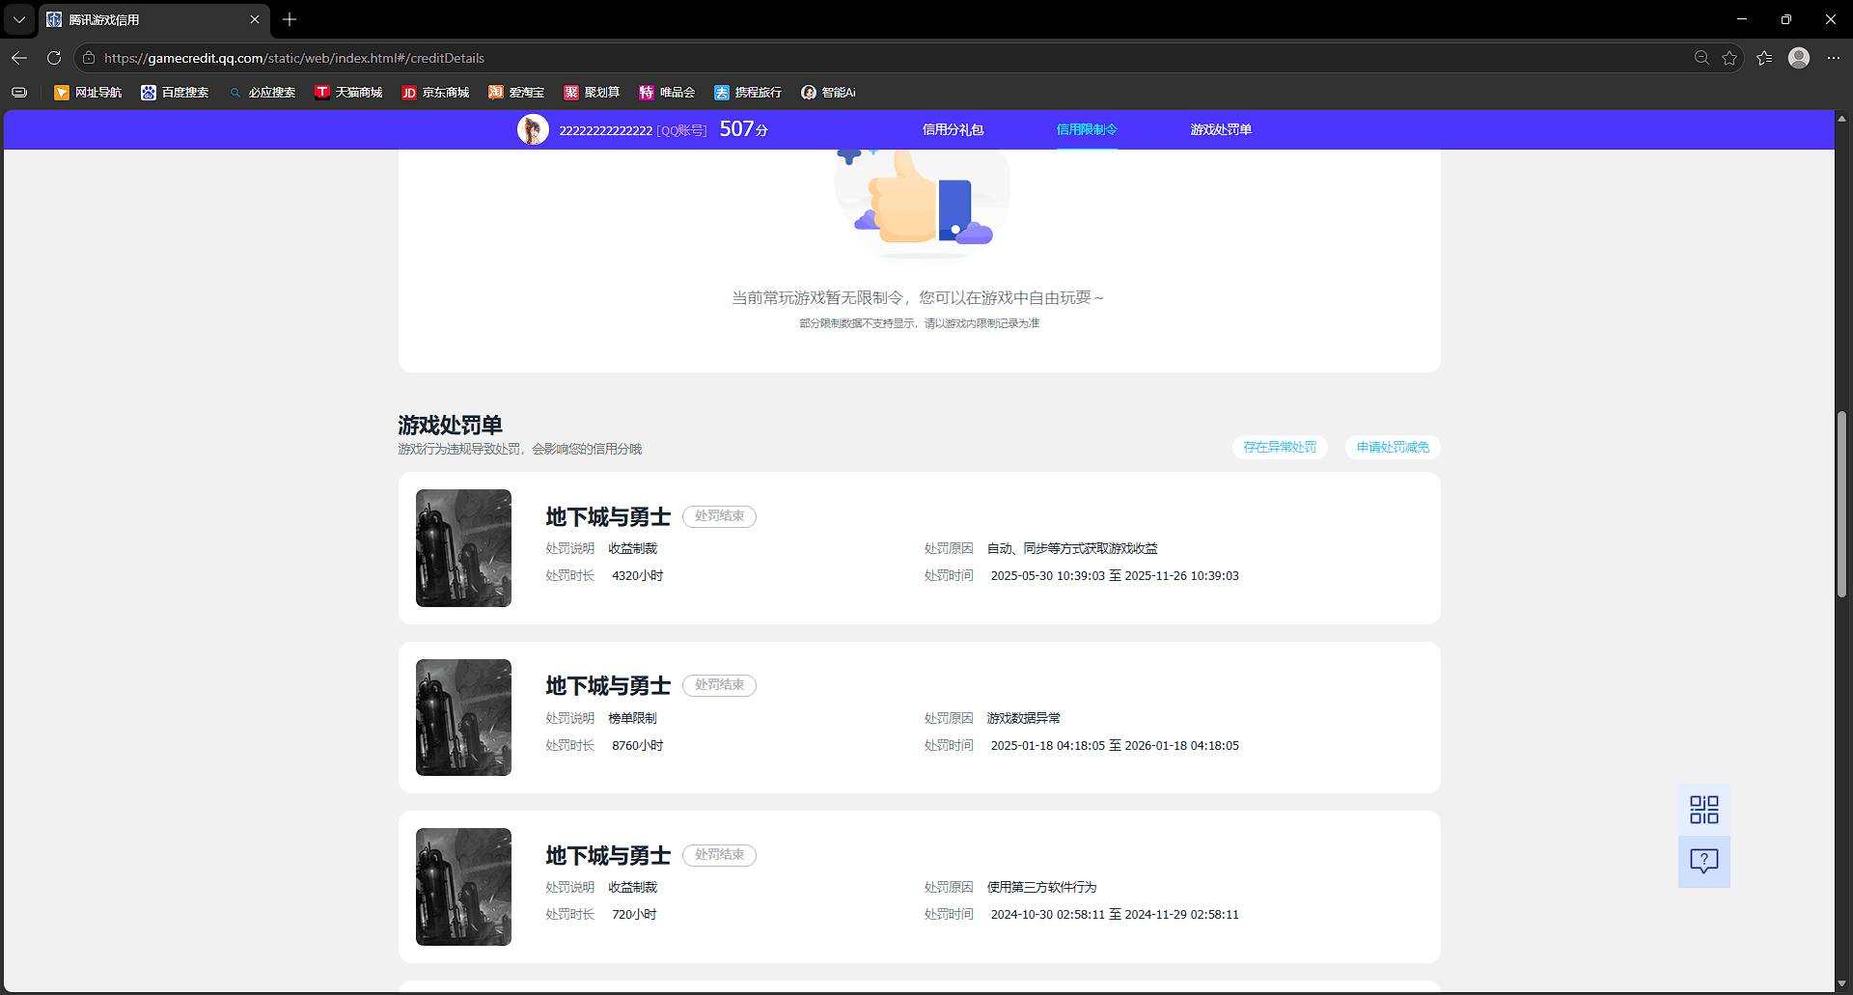Open the 聚划算 bookmark

(x=592, y=93)
